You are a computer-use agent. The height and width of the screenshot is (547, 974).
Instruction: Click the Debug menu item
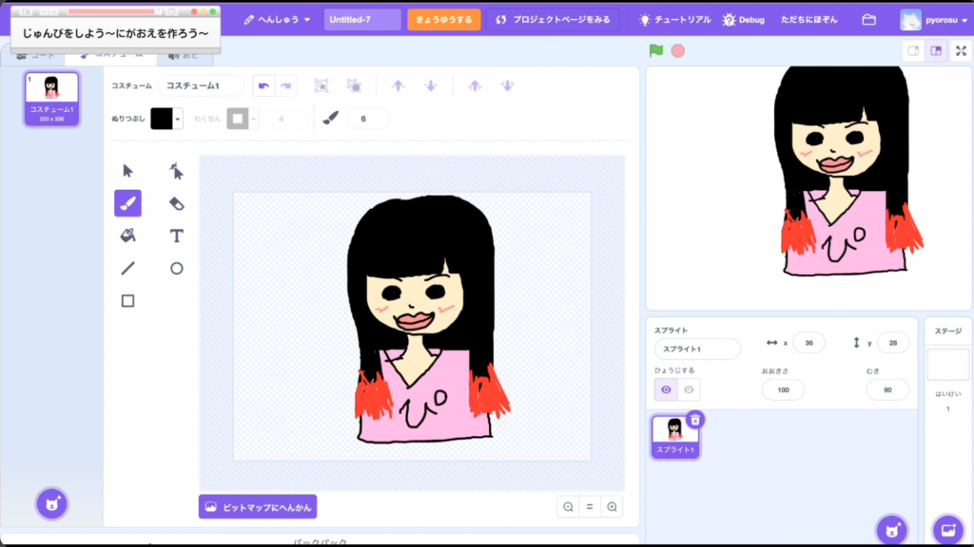[743, 20]
